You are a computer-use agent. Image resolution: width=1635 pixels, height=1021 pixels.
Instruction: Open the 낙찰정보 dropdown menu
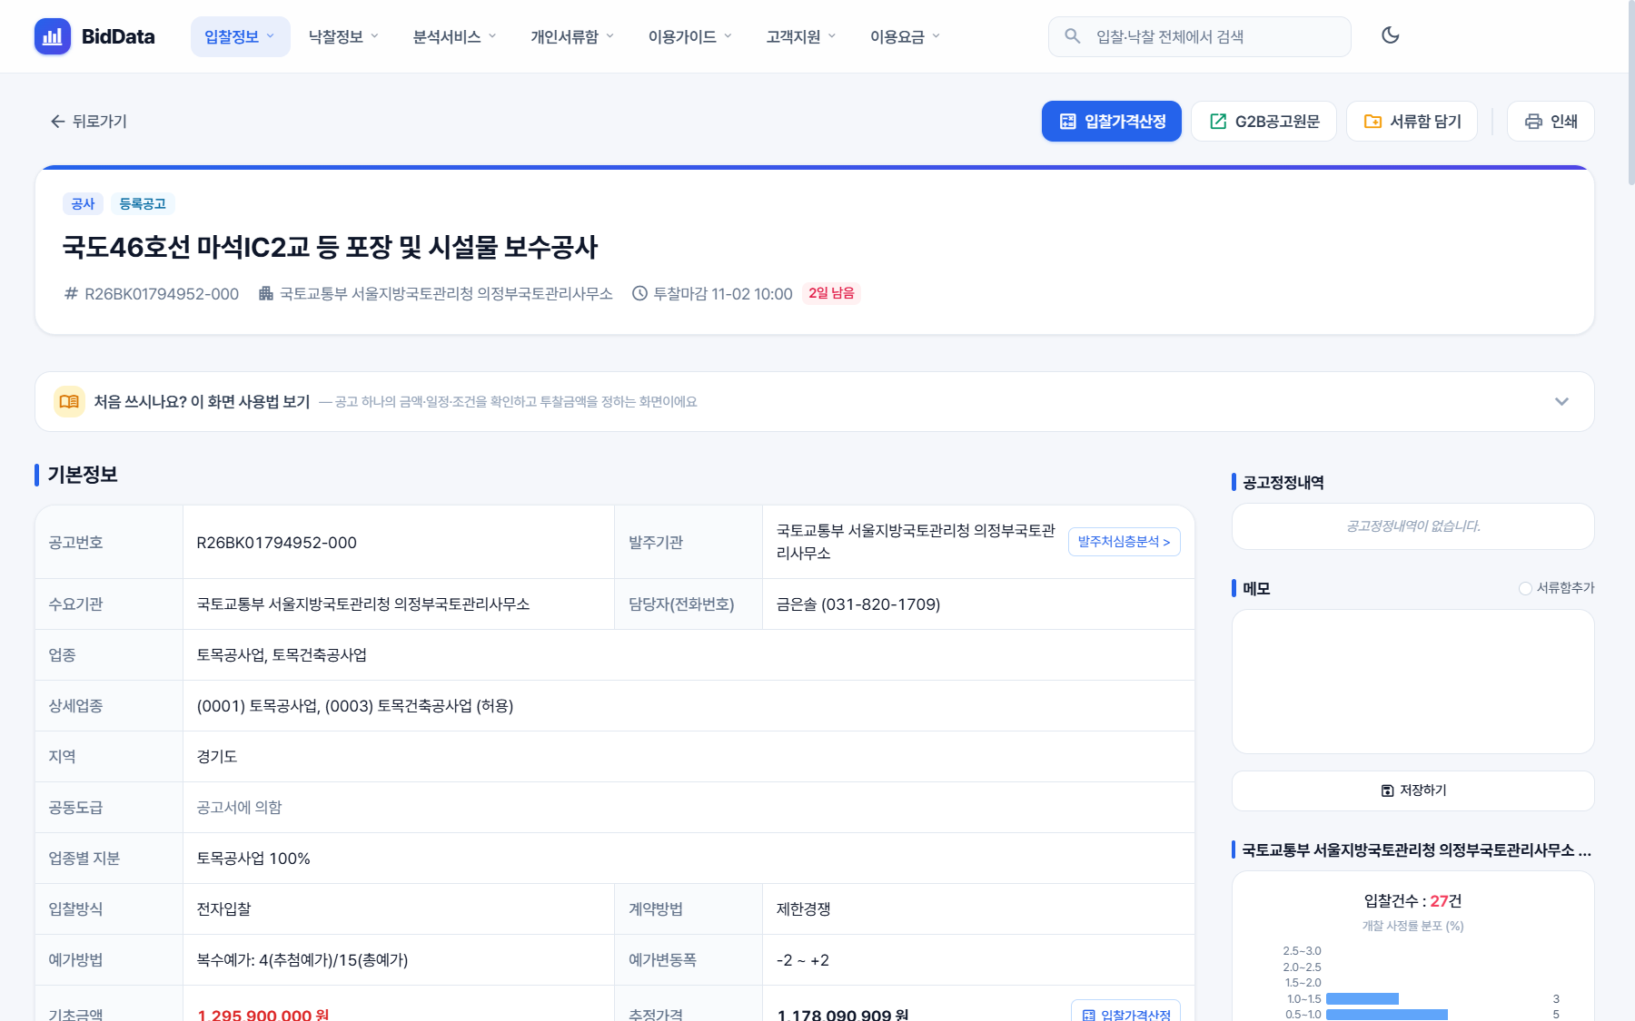[343, 36]
